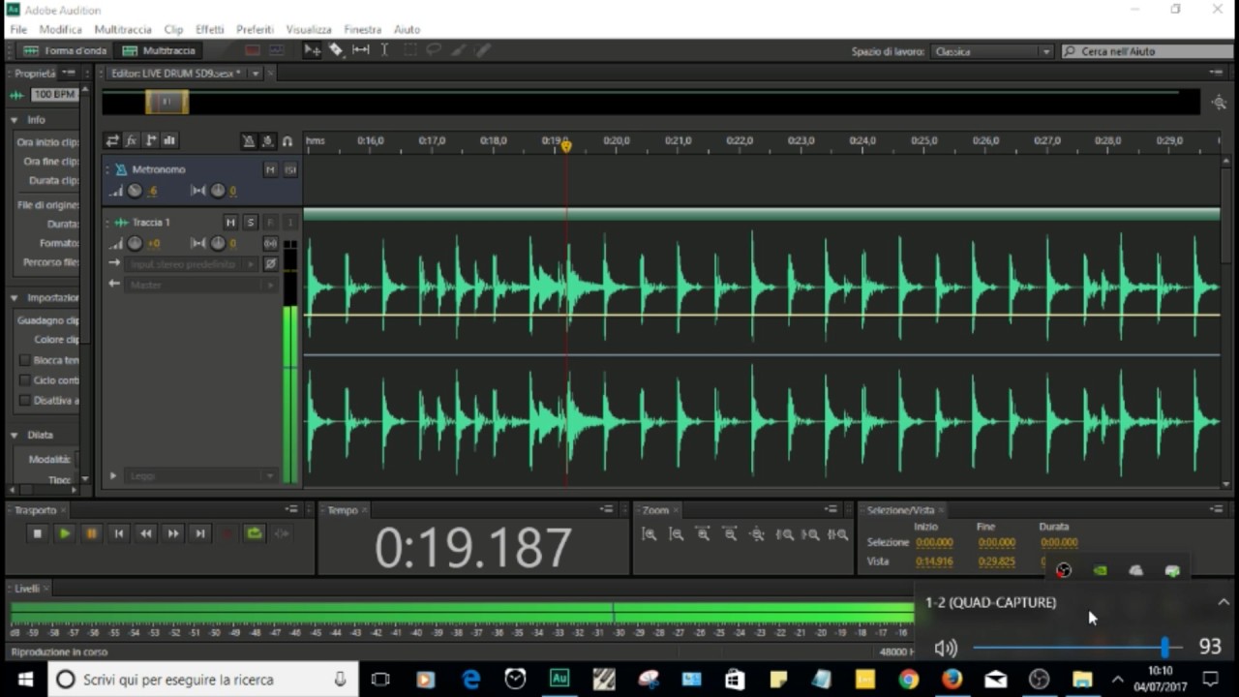This screenshot has height=697, width=1239.
Task: Select the Slip tool in the toolbar
Action: point(360,50)
